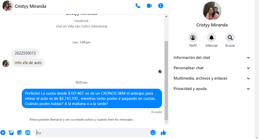The width and height of the screenshot is (259, 139).
Task: Start a voice call with the phone icon
Action: (x=138, y=6)
